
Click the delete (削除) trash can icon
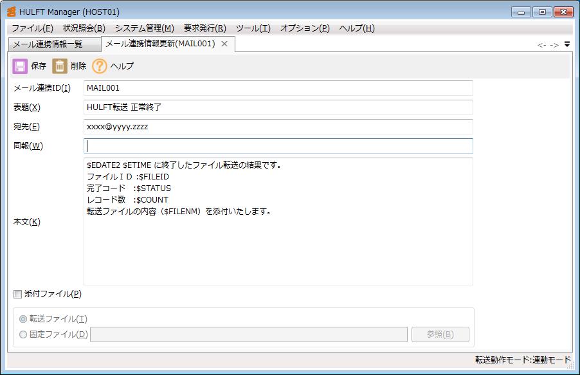(x=60, y=66)
